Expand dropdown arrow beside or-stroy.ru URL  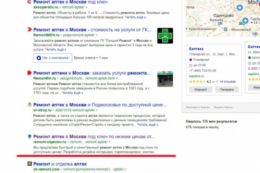tap(97, 110)
